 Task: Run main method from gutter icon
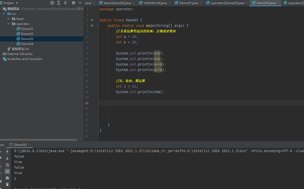click(x=92, y=26)
